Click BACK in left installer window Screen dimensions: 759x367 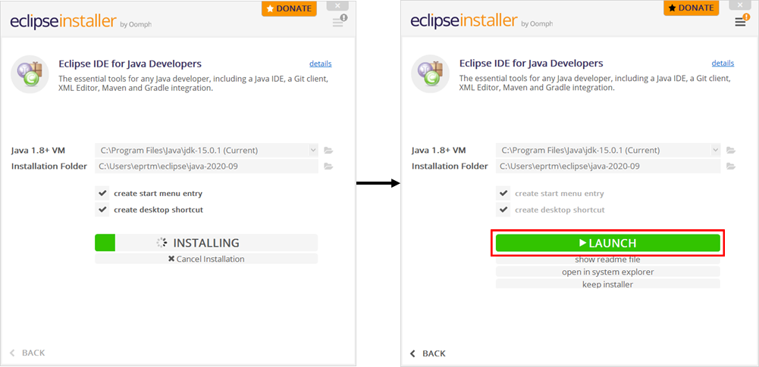(27, 353)
